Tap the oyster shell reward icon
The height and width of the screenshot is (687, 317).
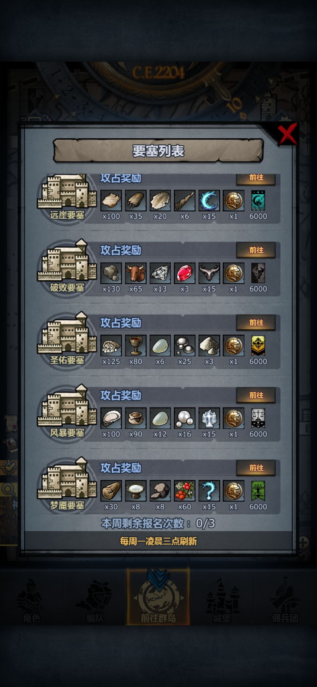point(111,418)
